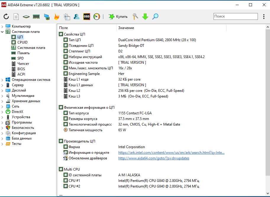Open the aida64.com drvupdates link

(154, 158)
